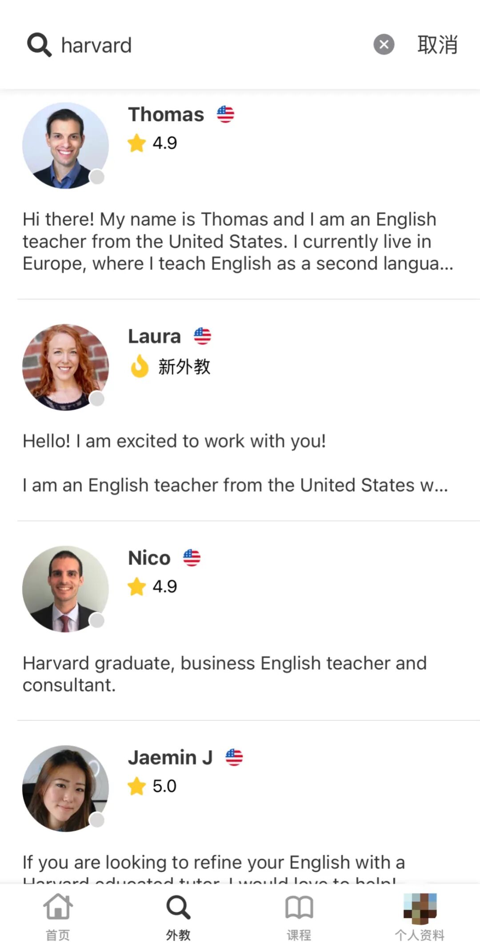The width and height of the screenshot is (480, 952).
Task: Tap the star rating icon under Thomas
Action: [136, 143]
